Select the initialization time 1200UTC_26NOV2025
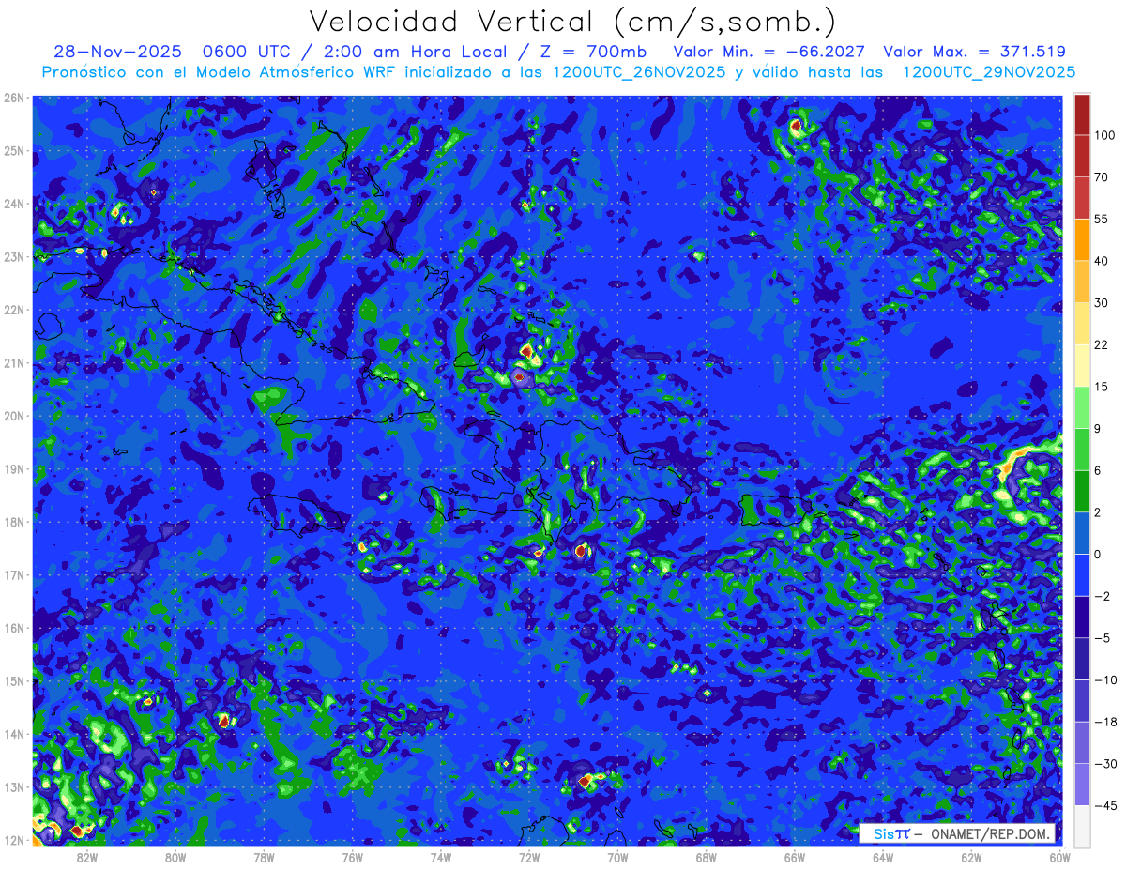 click(x=638, y=72)
